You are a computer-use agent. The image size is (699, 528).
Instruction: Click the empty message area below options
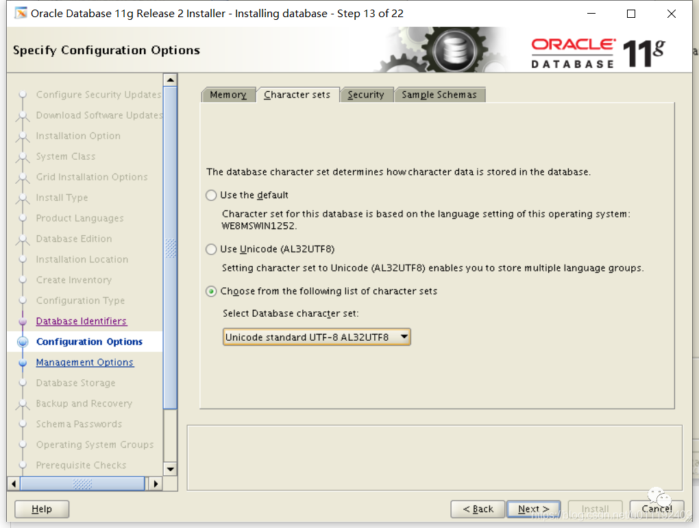pos(434,458)
